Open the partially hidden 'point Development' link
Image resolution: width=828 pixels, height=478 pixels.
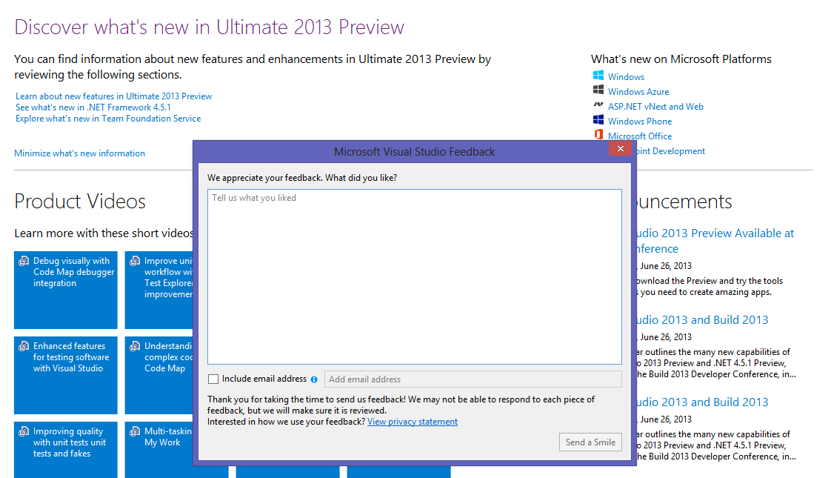tap(671, 151)
